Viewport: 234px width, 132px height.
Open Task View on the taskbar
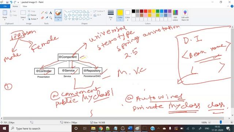(85, 128)
